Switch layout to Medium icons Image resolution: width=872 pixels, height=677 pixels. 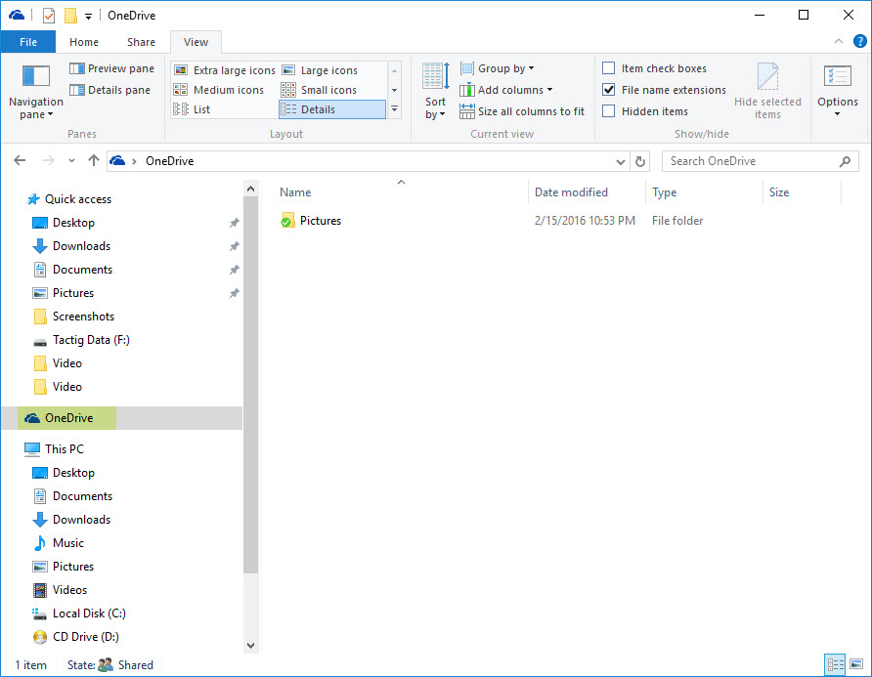219,90
